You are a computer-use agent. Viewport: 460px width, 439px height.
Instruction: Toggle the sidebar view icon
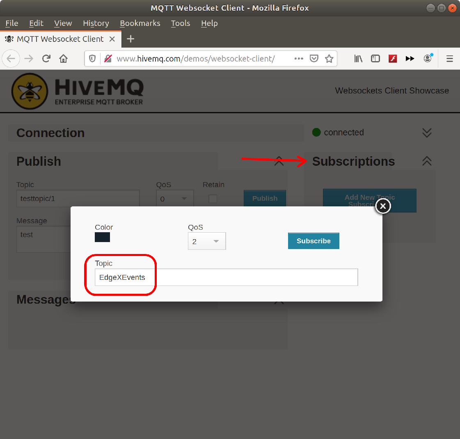click(x=375, y=59)
